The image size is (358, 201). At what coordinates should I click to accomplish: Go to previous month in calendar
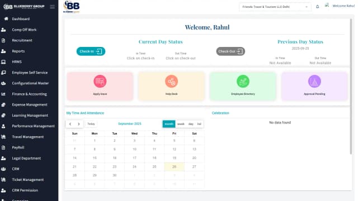click(70, 124)
